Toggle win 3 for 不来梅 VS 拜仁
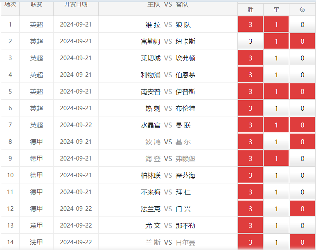Viewport: 316px width, 250px height. coord(250,192)
